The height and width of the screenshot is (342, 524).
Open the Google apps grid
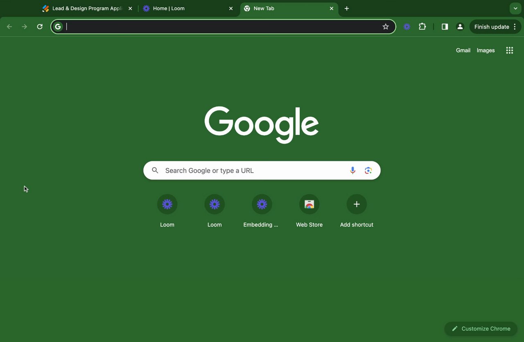(x=509, y=50)
